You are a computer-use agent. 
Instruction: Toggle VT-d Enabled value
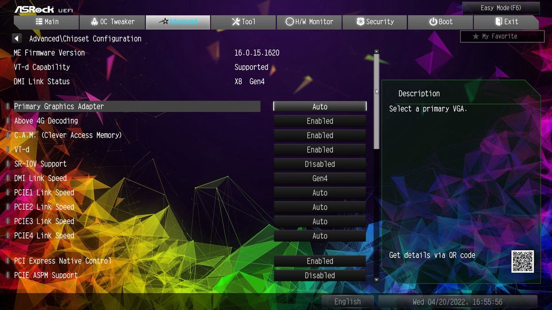(x=320, y=150)
